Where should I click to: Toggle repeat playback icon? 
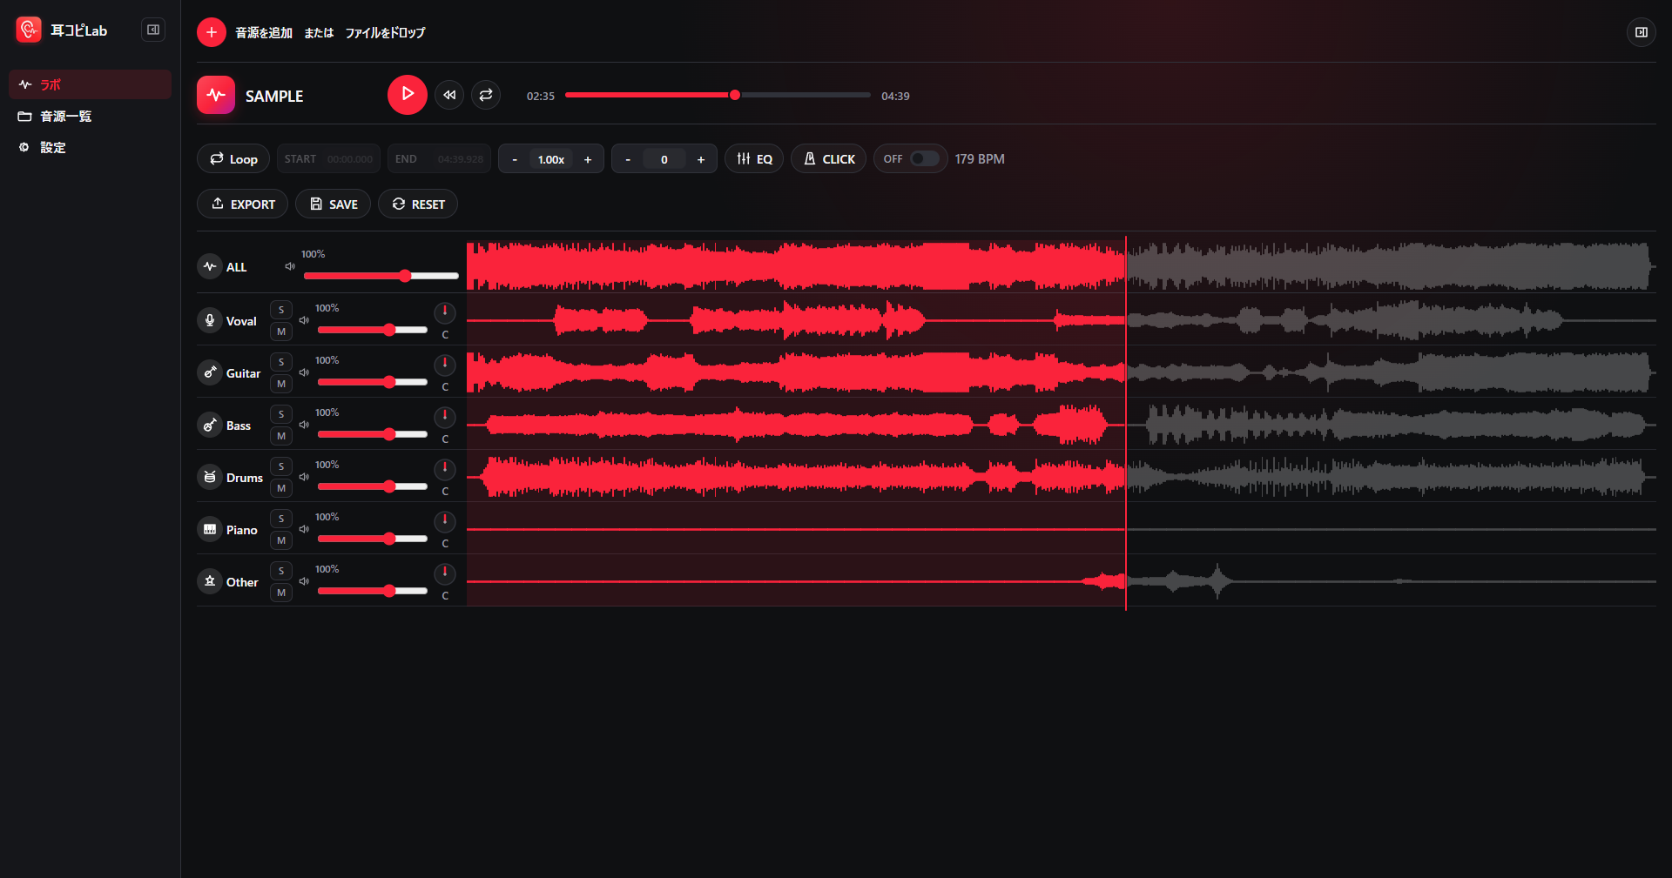[x=486, y=95]
